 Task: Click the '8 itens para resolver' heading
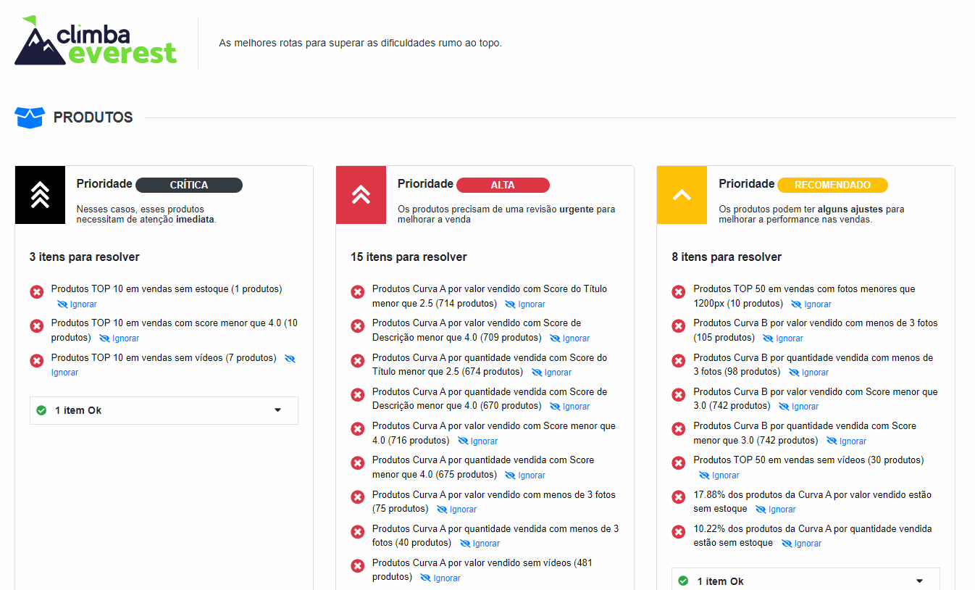tap(727, 257)
